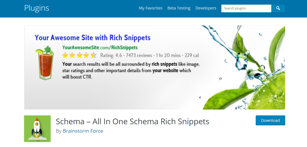This screenshot has width=307, height=147.
Task: Click the Rating 4.6 – 7473 reviews text
Action: pos(126,56)
